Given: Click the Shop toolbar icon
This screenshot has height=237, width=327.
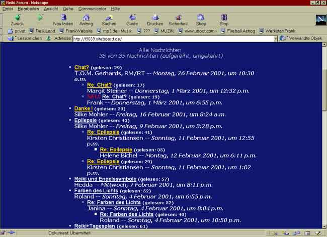Looking at the screenshot, I should click(201, 20).
